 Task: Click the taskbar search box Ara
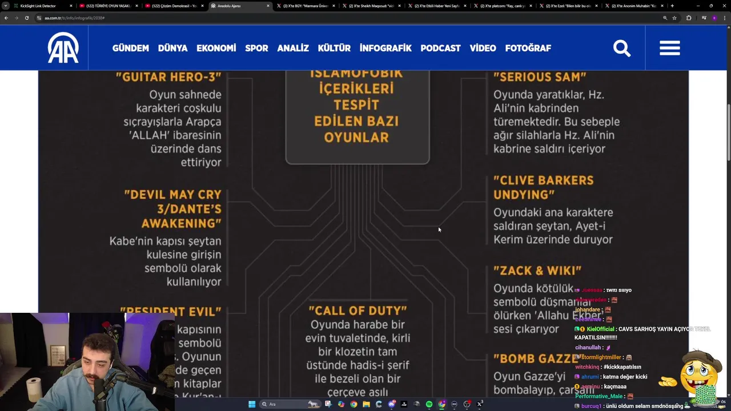290,404
